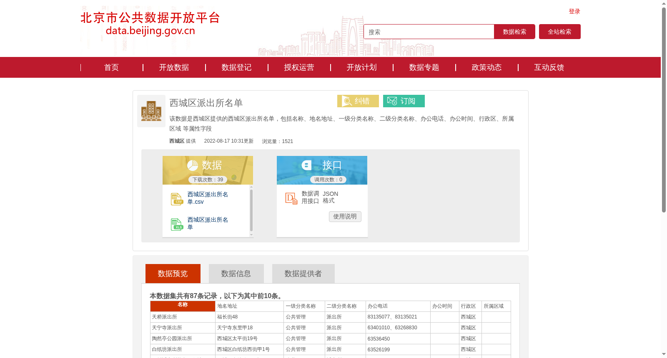Click the file list scroll down arrow
Screen dimensions: 667x358
coord(251,235)
